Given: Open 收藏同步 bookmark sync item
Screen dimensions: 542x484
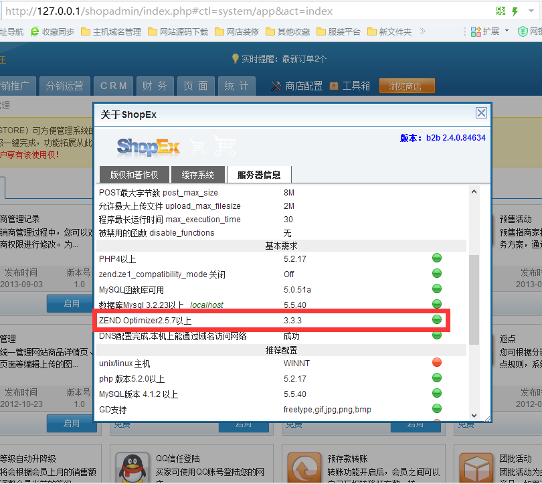Looking at the screenshot, I should click(x=53, y=32).
